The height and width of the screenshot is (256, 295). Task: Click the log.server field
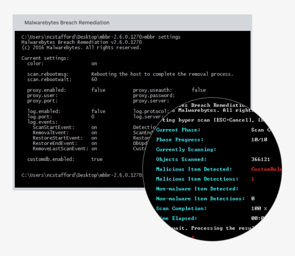tap(148, 115)
